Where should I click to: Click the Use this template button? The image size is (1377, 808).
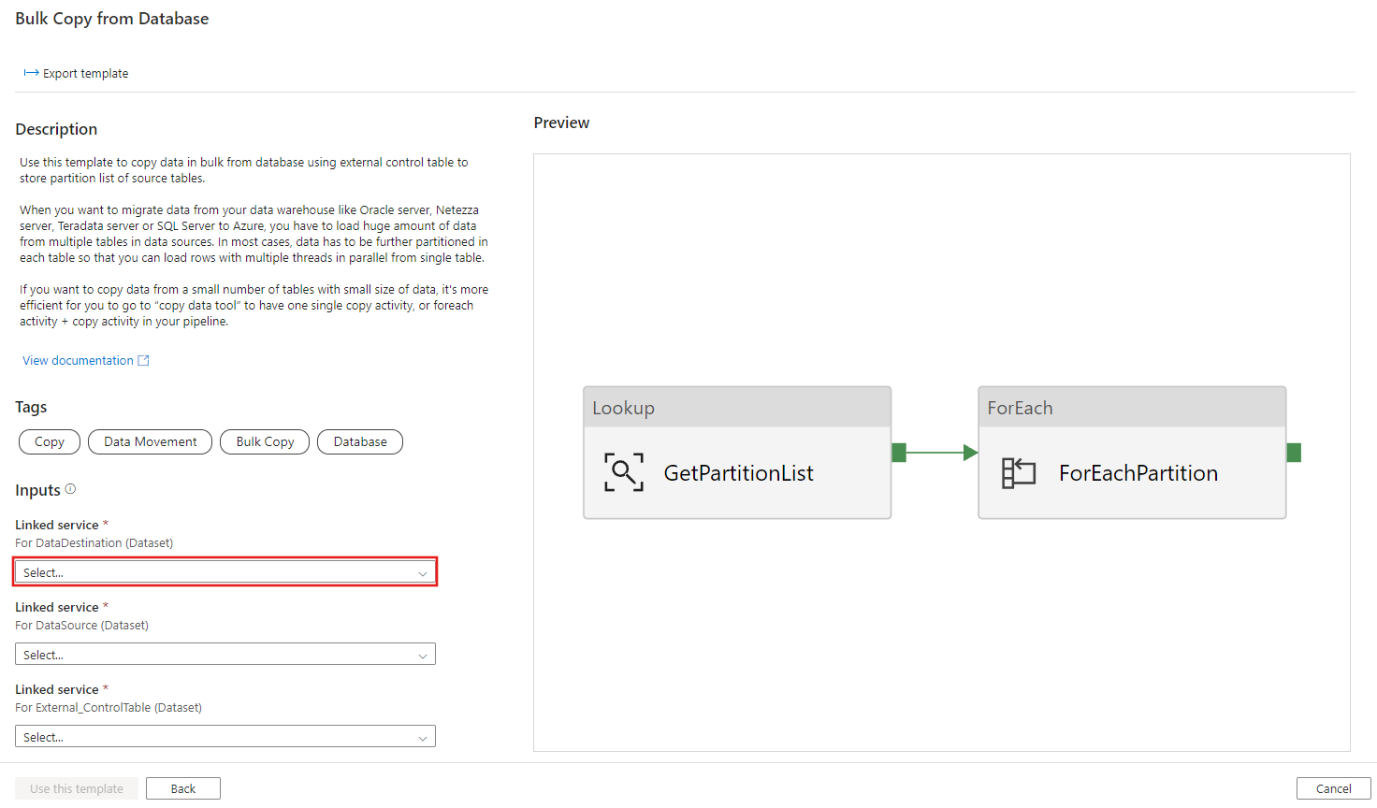(76, 788)
